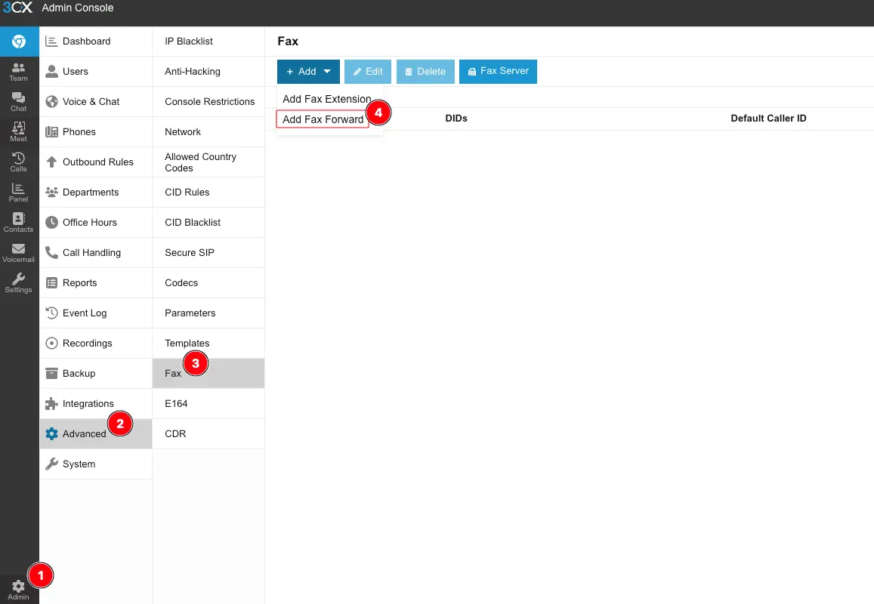Image resolution: width=874 pixels, height=604 pixels.
Task: Click the Contacts icon in sidebar
Action: (x=19, y=223)
